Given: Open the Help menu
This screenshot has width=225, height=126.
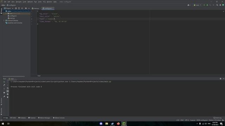Looking at the screenshot, I should 55,2.
